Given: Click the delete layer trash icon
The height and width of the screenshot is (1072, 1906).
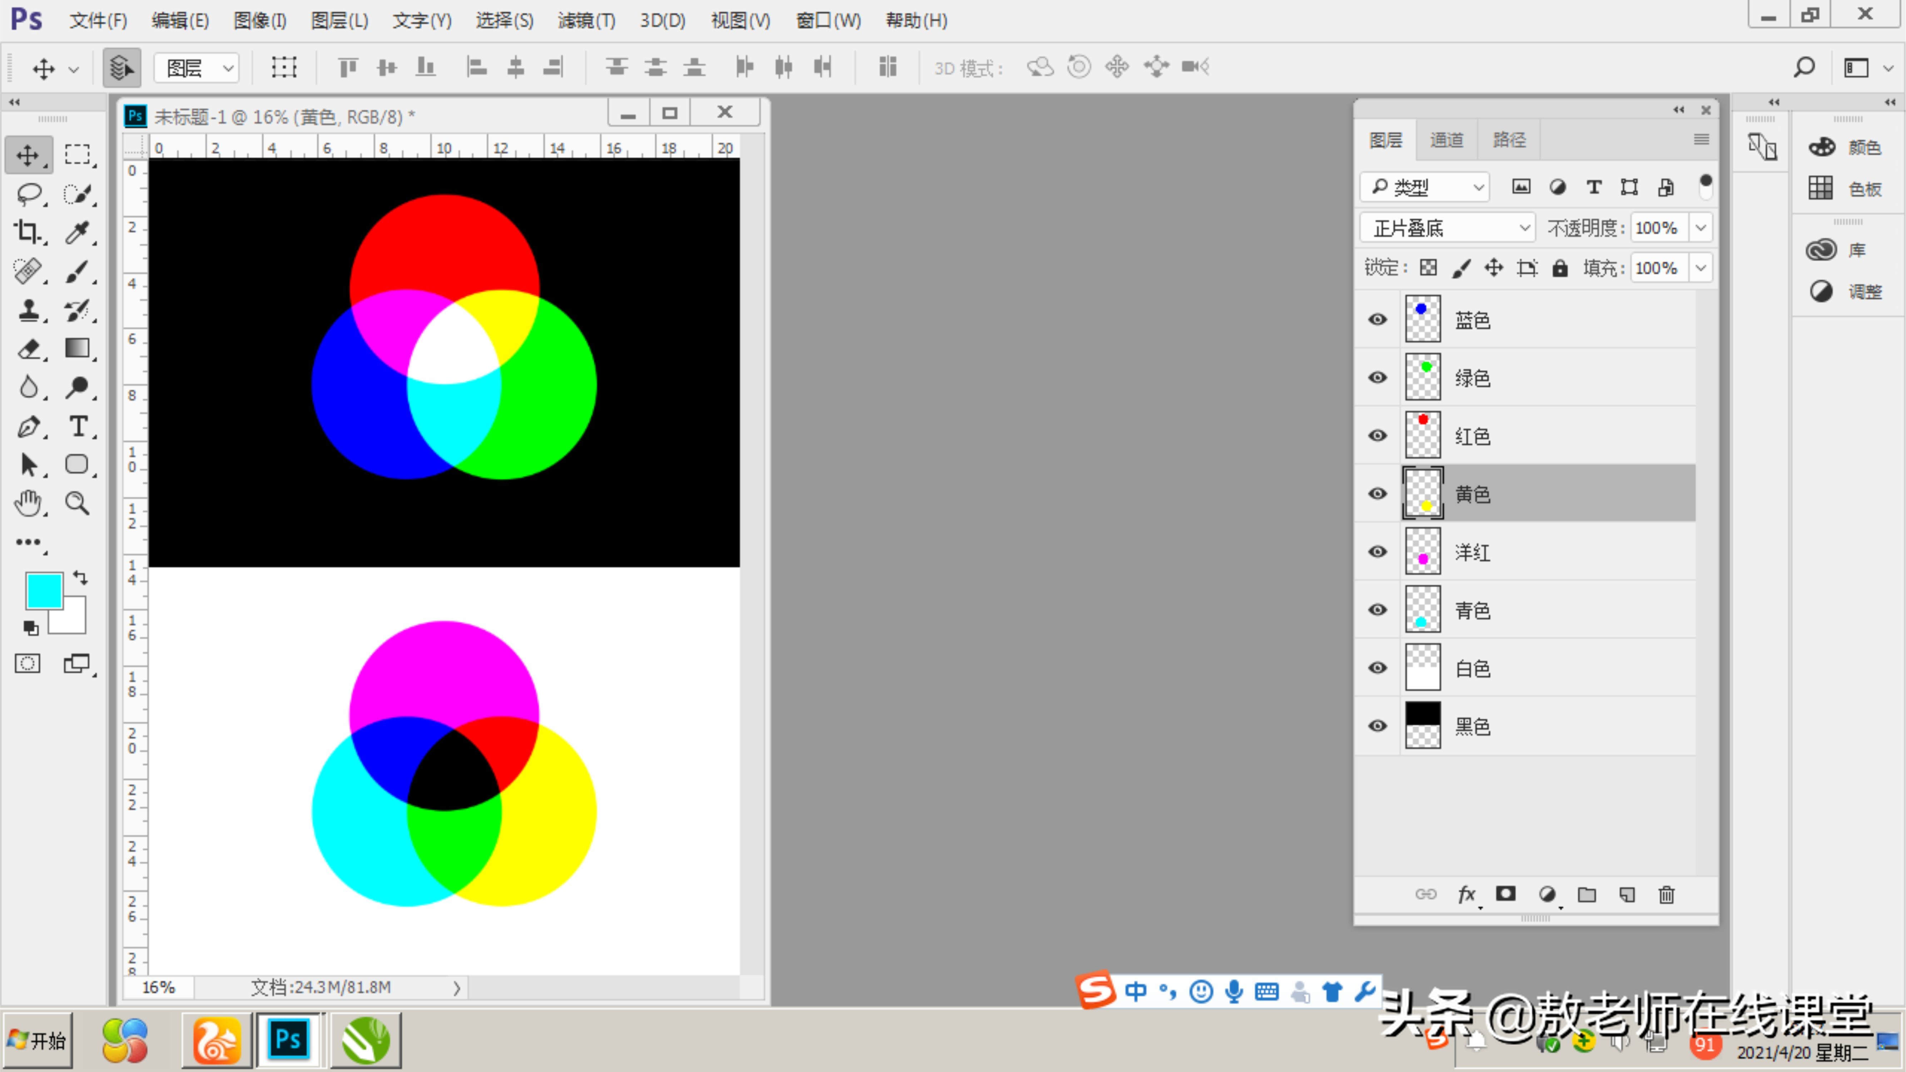Looking at the screenshot, I should [x=1666, y=894].
